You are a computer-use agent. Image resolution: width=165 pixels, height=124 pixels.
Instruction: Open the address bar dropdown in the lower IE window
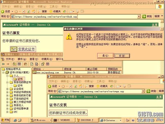point(143,91)
